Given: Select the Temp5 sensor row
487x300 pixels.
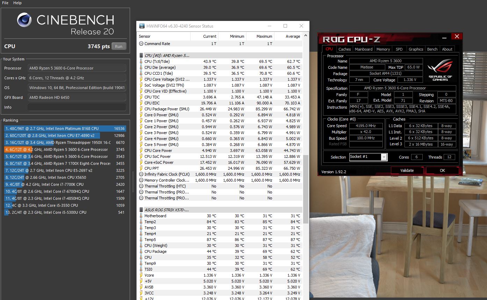Looking at the screenshot, I should [220, 240].
